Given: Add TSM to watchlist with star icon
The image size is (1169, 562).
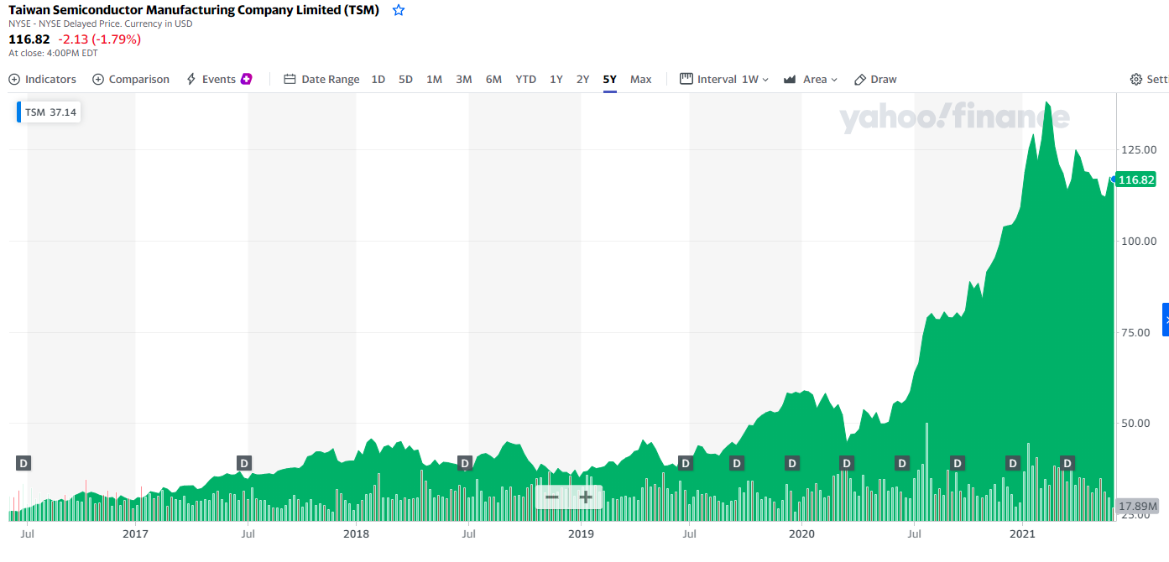Looking at the screenshot, I should (399, 10).
